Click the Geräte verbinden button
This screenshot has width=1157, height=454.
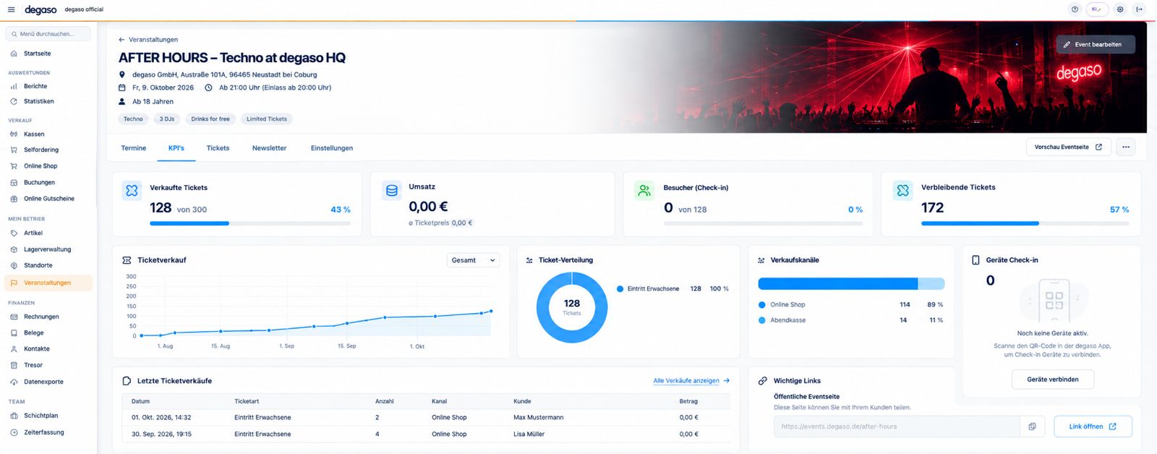click(x=1053, y=380)
